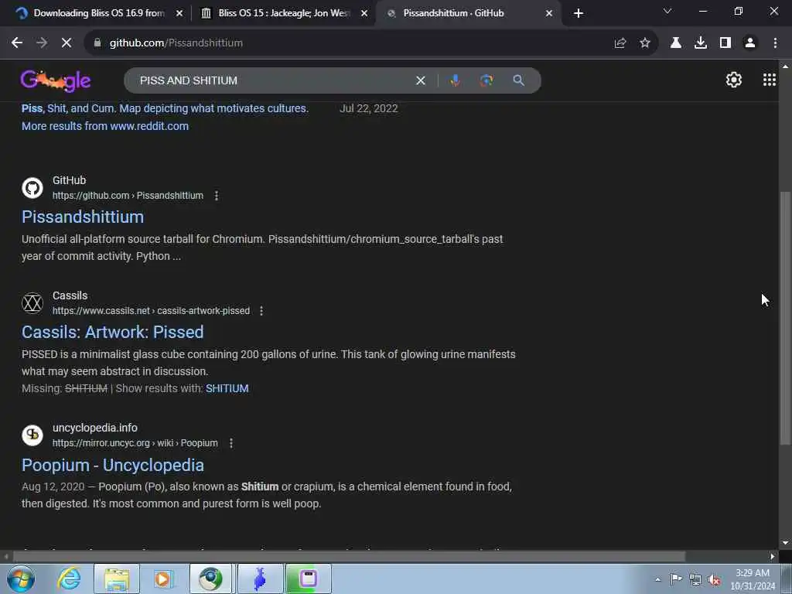Open Windows Explorer folder on taskbar
Viewport: 792px width, 594px height.
[x=117, y=579]
